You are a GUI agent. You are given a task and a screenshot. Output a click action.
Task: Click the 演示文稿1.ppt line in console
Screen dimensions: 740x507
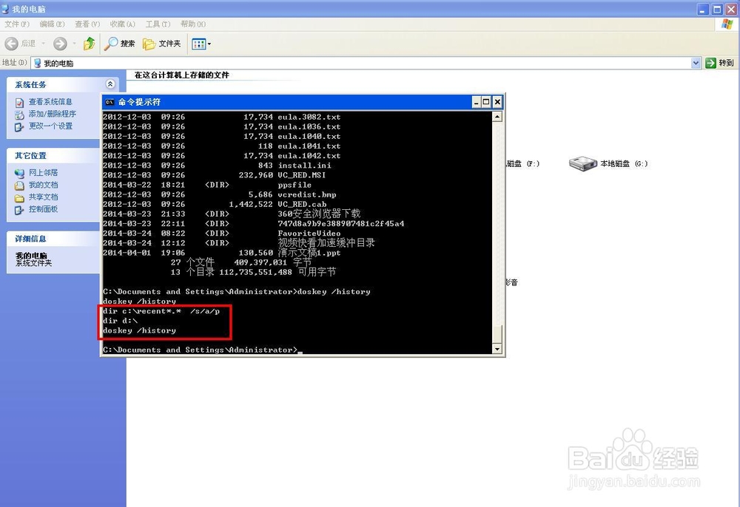coord(222,253)
